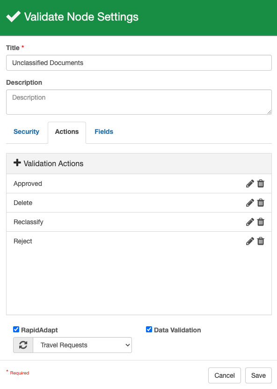Edit the Reclassify validation action

pyautogui.click(x=250, y=222)
